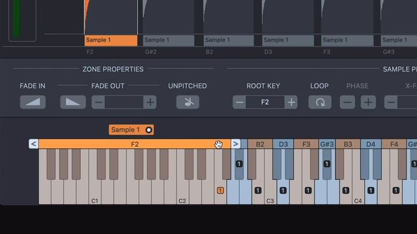Click the right arrow handle of F2 zone
Screen dimensions: 417x234
[236, 144]
